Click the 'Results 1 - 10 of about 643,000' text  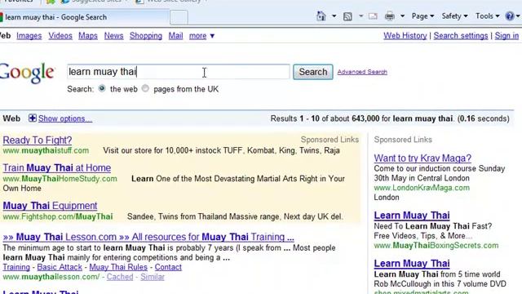pos(325,118)
